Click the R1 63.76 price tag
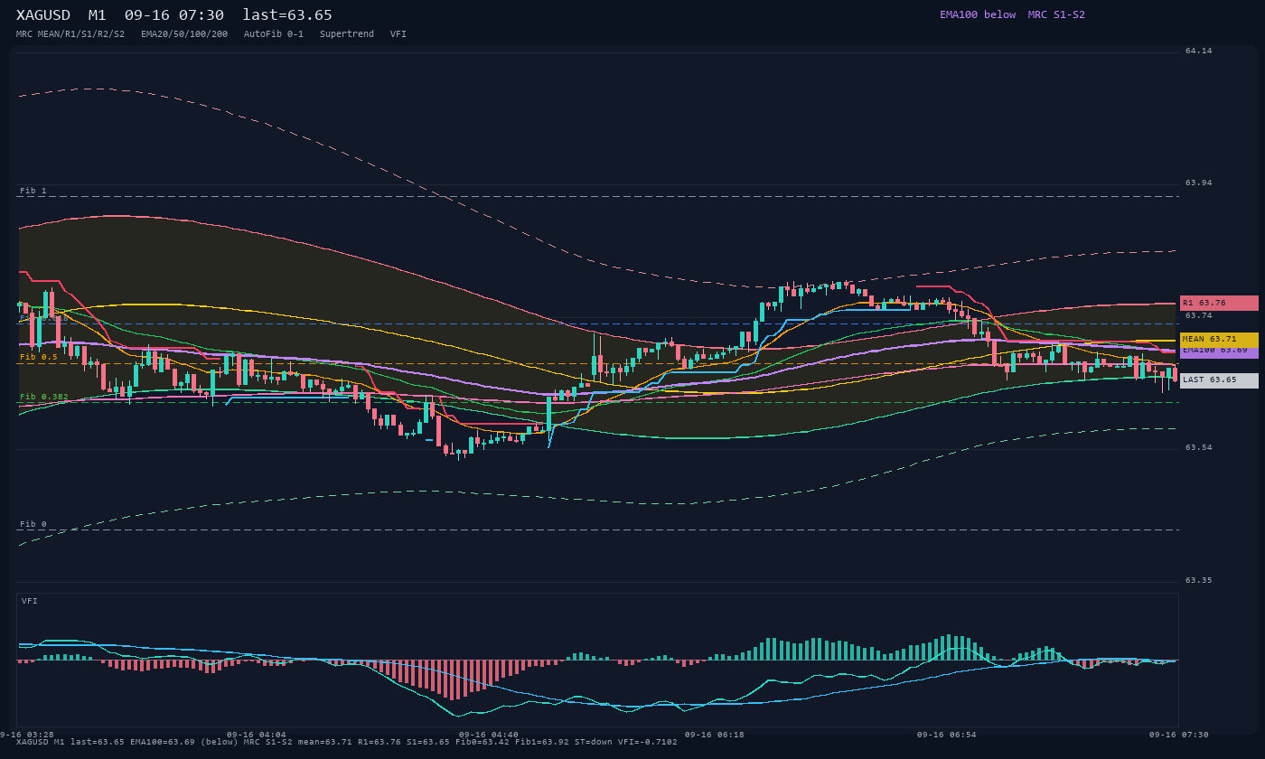1265x759 pixels. pos(1219,303)
